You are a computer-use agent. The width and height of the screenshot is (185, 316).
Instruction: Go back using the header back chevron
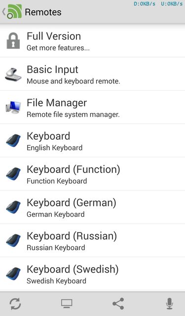(x=3, y=12)
